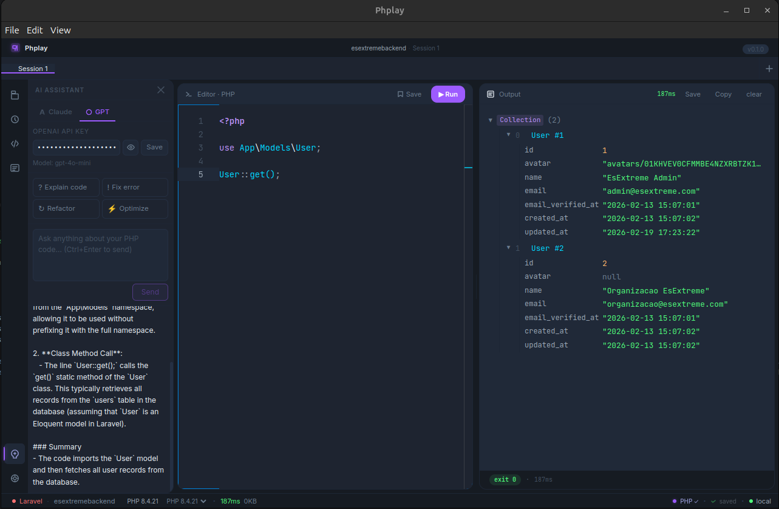Open the File menu
Viewport: 779px width, 509px height.
click(12, 30)
